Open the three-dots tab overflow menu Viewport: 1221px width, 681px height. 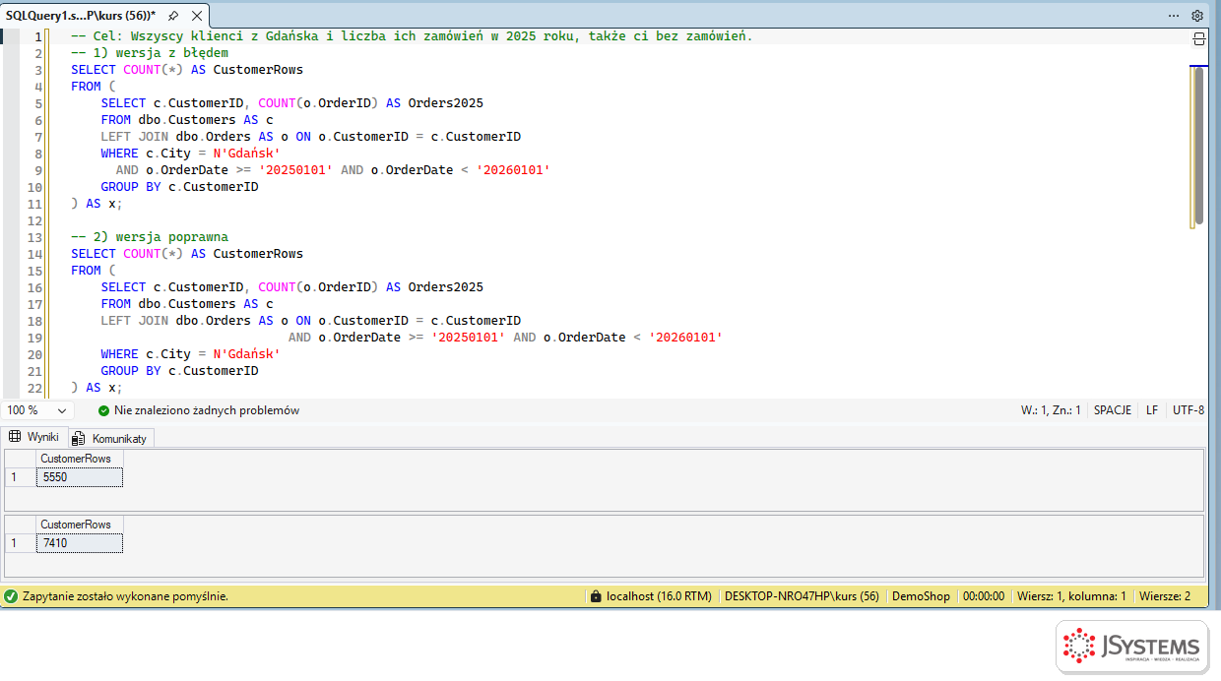coord(1174,16)
